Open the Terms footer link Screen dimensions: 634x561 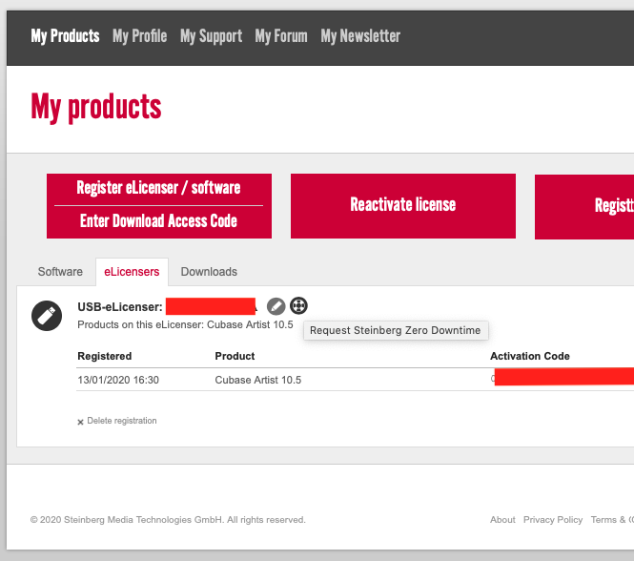pyautogui.click(x=612, y=520)
